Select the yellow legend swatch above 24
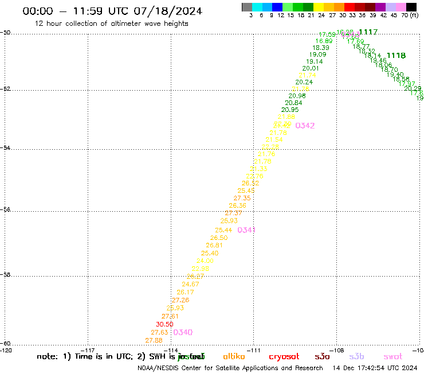424x373 pixels. pos(319,7)
